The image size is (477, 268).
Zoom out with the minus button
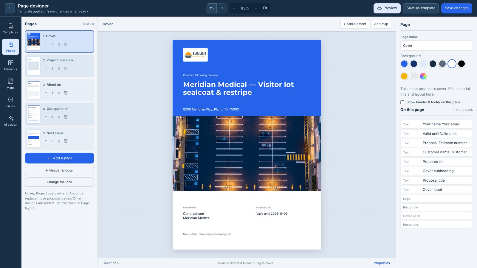click(234, 8)
